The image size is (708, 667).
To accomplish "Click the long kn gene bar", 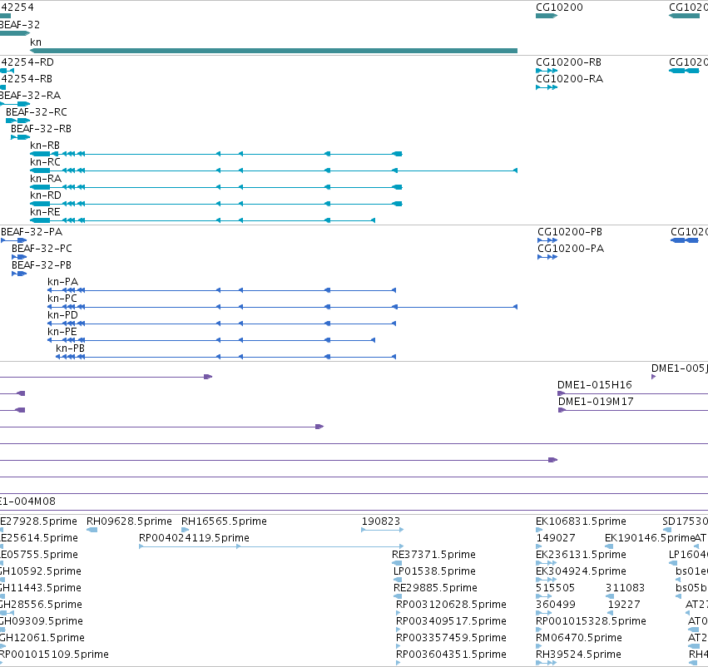I will 274,51.
